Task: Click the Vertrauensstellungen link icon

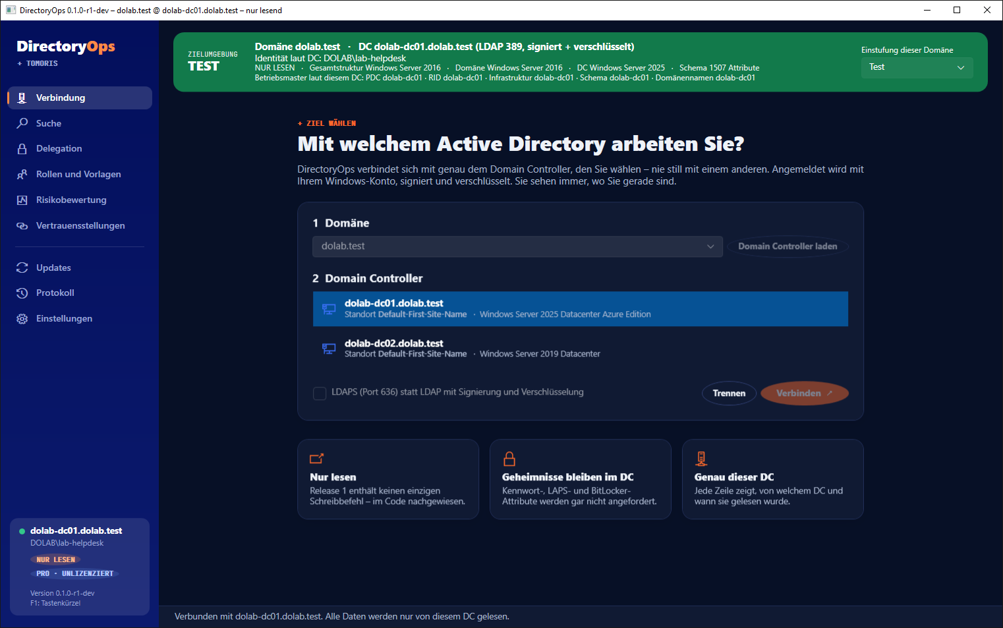Action: pyautogui.click(x=22, y=225)
